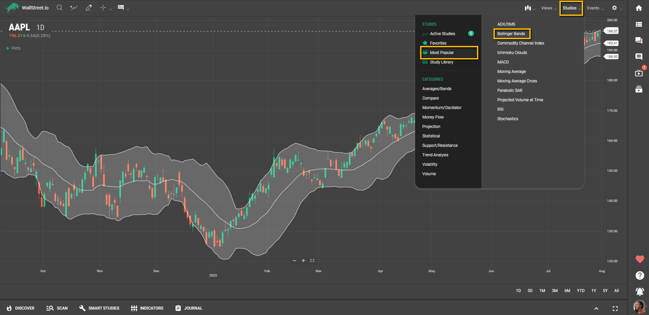The image size is (649, 315).
Task: Click the red heart favorite icon
Action: pos(640,259)
